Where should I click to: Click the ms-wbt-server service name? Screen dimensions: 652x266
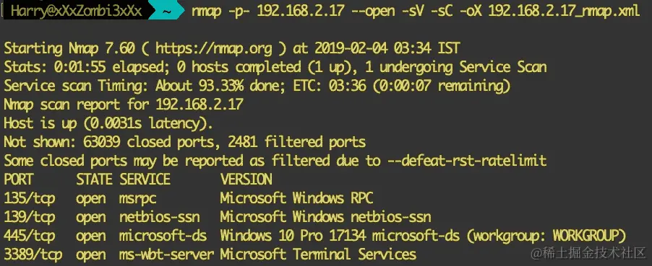pos(166,254)
